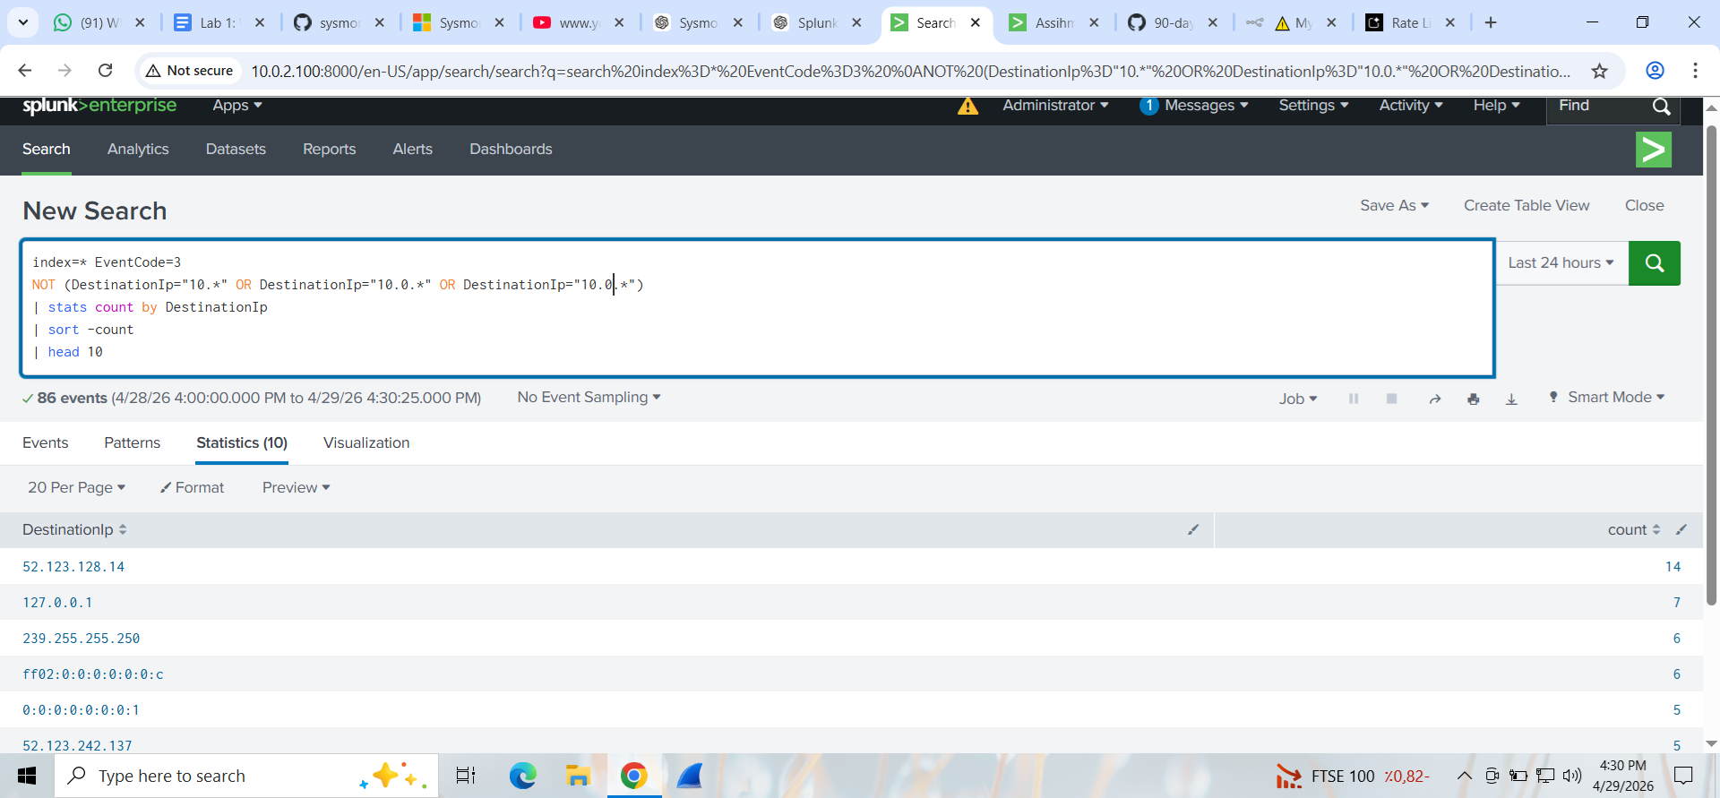
Task: Click the Format button
Action: point(192,488)
